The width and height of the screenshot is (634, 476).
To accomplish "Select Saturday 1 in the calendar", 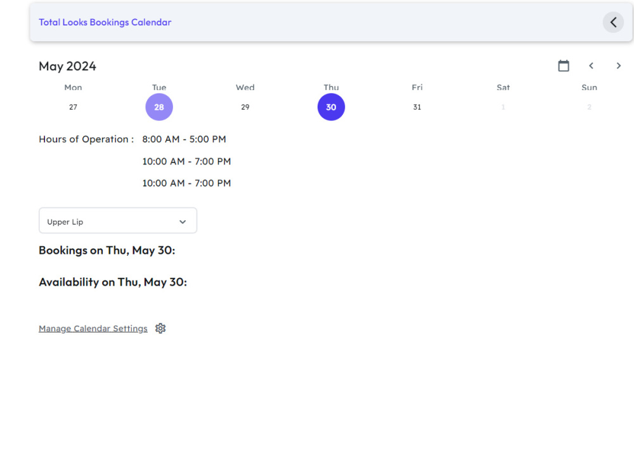I will [x=503, y=107].
